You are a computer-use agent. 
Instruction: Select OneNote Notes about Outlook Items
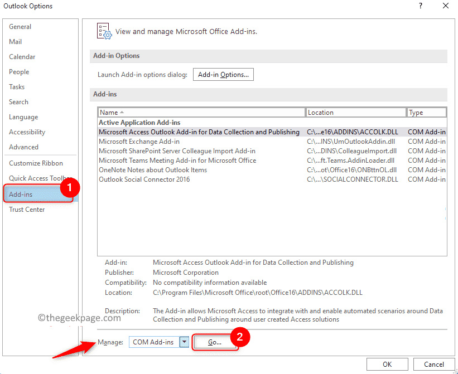click(272, 170)
